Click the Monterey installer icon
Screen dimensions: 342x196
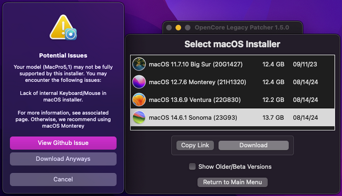coord(139,82)
